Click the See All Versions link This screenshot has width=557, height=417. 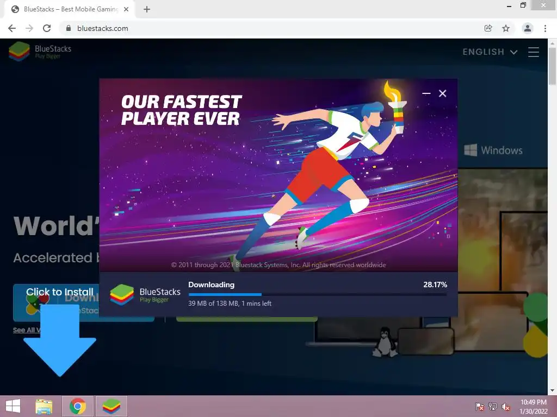27,330
